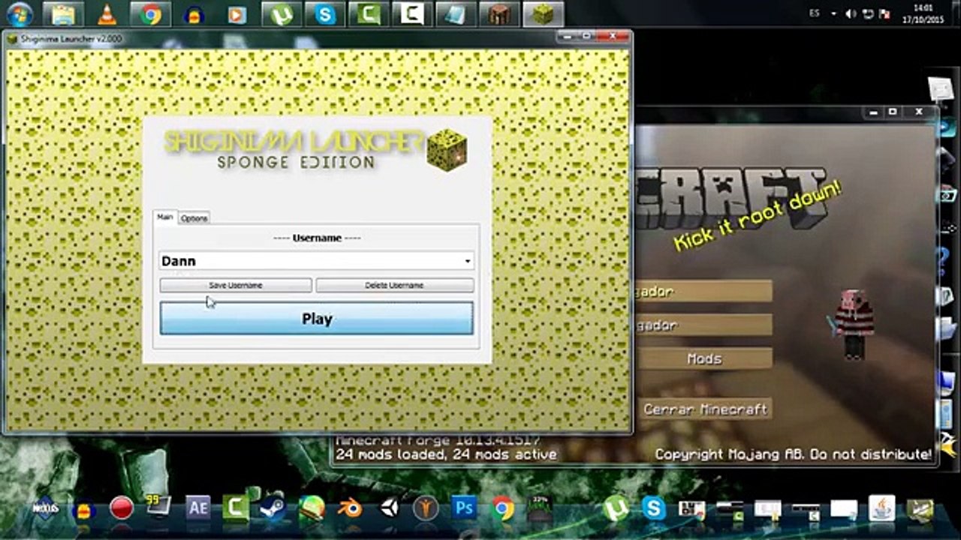Open the Nexus icon in the dock
Screen dimensions: 961x540
click(47, 507)
